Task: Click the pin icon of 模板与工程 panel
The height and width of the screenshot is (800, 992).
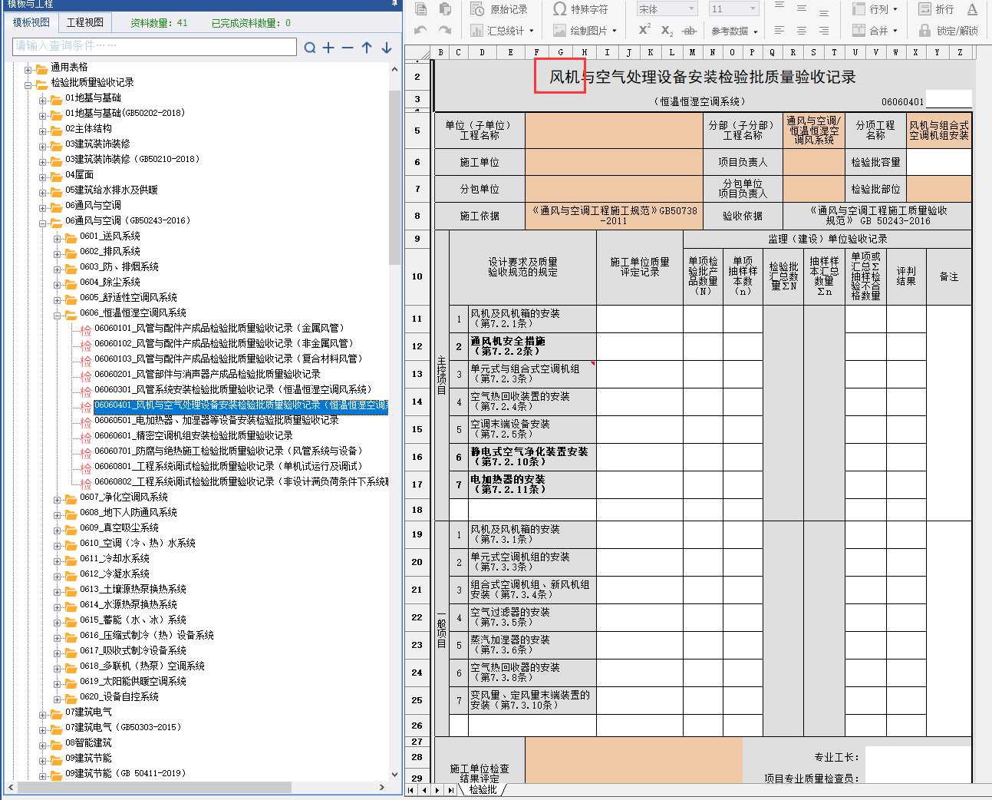Action: pyautogui.click(x=394, y=4)
